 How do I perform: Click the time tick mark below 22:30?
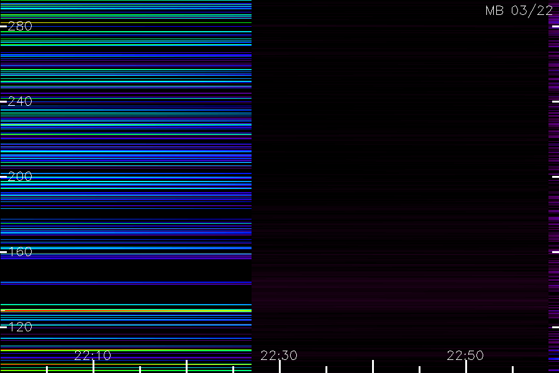click(280, 367)
